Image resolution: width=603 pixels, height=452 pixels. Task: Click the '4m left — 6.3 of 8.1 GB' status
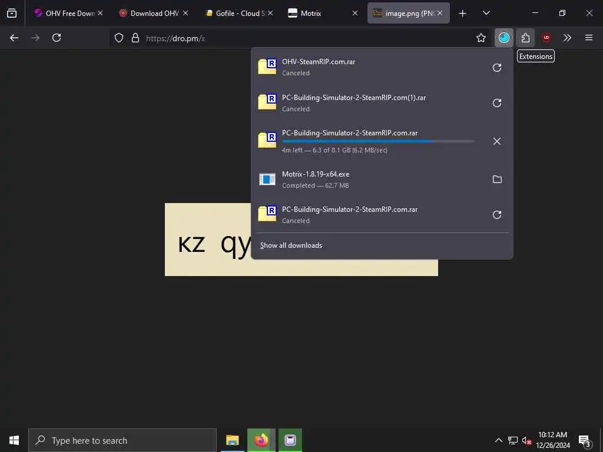pyautogui.click(x=334, y=150)
